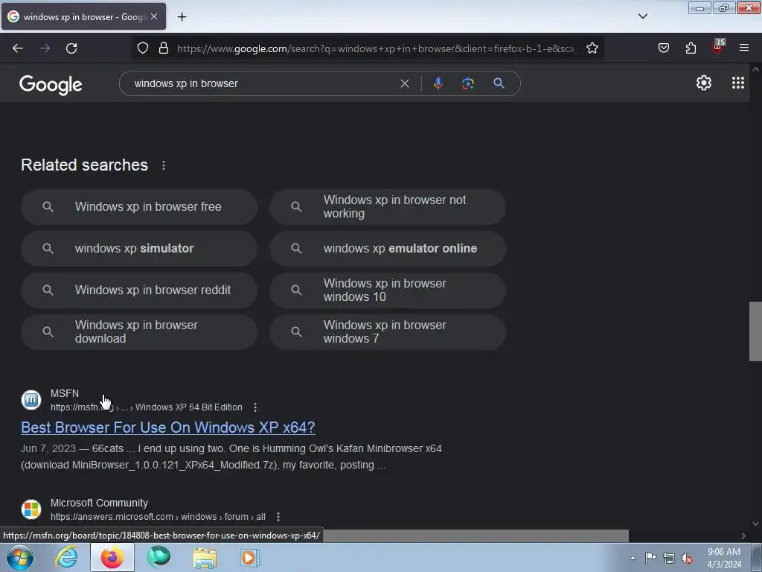This screenshot has height=572, width=762.
Task: Show hidden system tray icons
Action: click(x=633, y=558)
